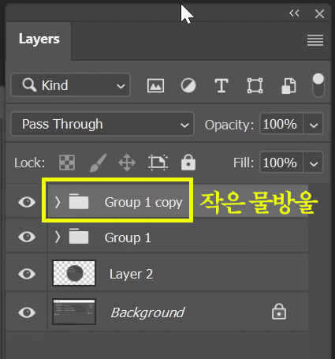Collapse panel with double arrows
This screenshot has height=359, width=335.
294,13
